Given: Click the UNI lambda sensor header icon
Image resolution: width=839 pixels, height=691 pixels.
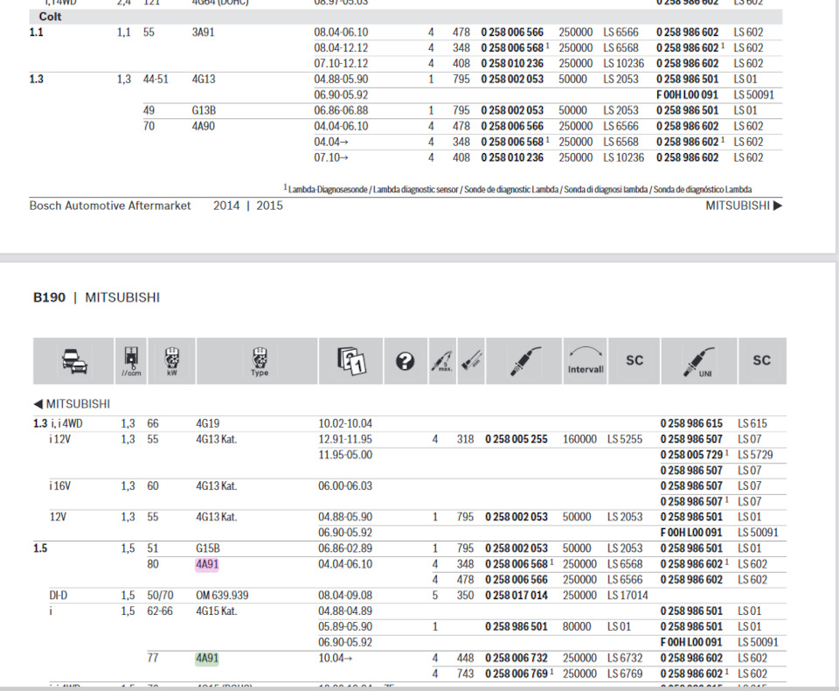Looking at the screenshot, I should pyautogui.click(x=699, y=362).
